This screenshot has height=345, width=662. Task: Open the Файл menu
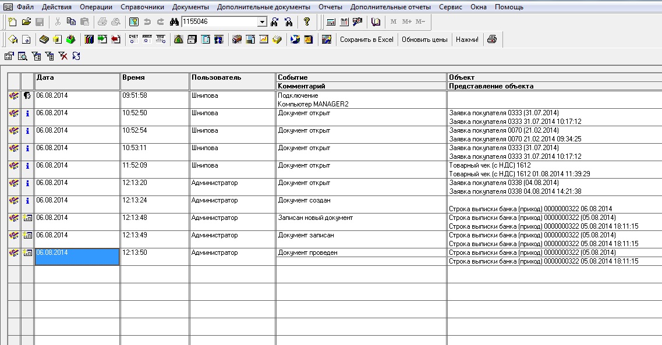(x=26, y=7)
